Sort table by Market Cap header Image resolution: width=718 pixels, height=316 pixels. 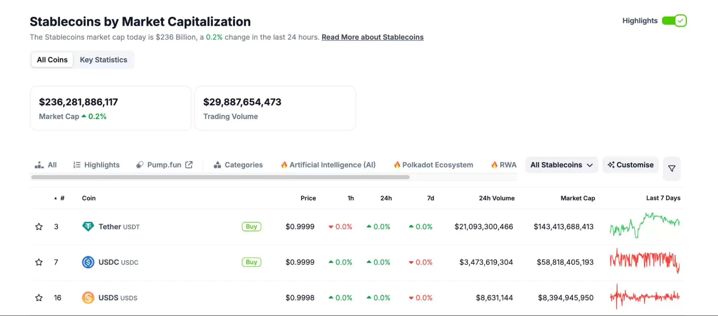pos(578,198)
